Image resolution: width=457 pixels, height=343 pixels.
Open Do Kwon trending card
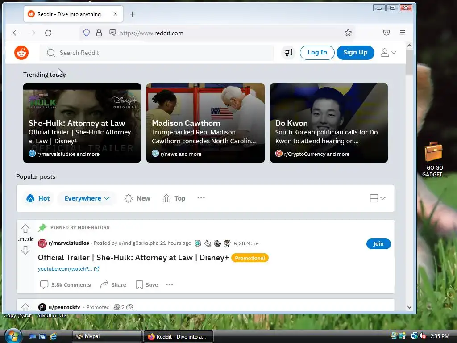[x=329, y=123]
